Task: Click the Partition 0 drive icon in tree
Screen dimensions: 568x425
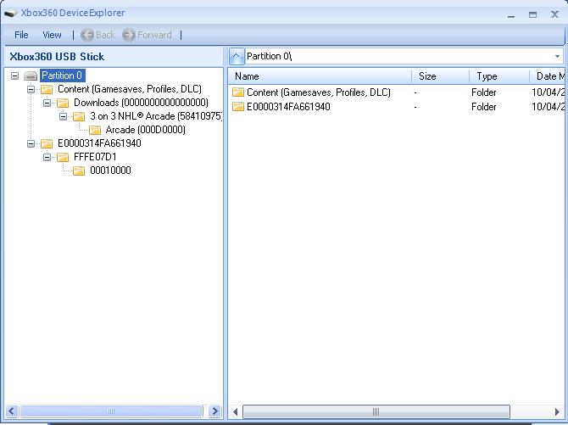Action: [31, 75]
